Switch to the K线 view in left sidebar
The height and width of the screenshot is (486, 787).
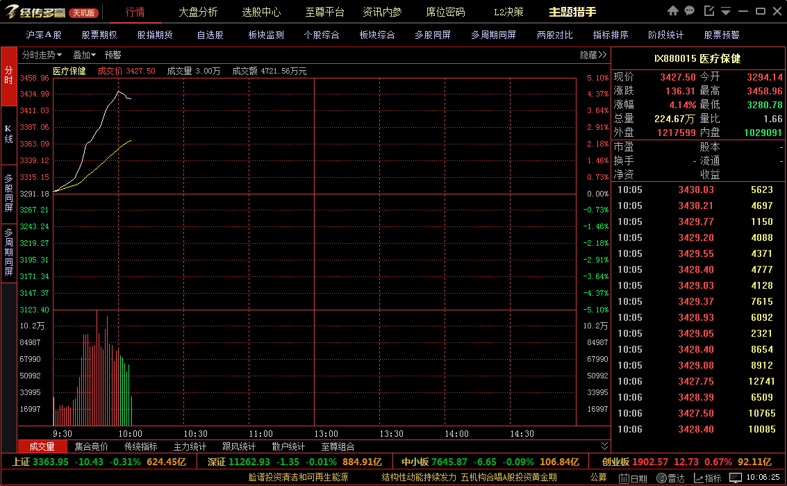point(9,135)
